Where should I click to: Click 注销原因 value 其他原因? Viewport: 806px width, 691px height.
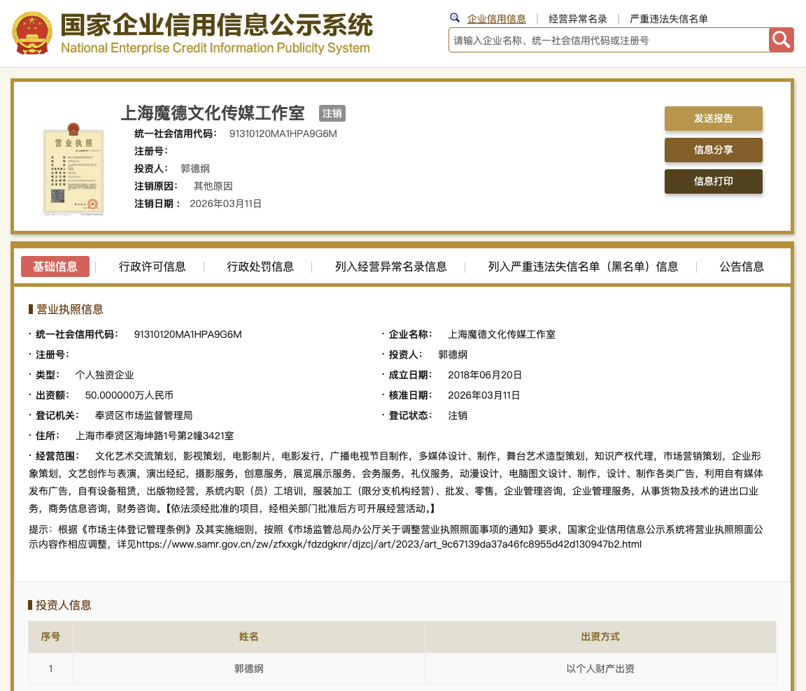(213, 186)
